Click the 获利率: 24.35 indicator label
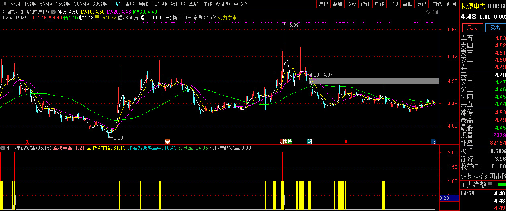The width and height of the screenshot is (506, 211). [x=193, y=148]
